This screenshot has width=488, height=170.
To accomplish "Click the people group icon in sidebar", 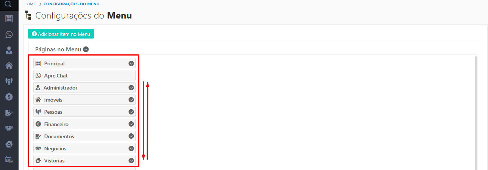I will pyautogui.click(x=9, y=81).
